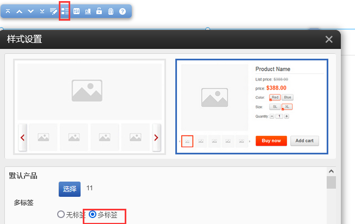Select the 多标签 radio option
This screenshot has width=355, height=224.
93,215
